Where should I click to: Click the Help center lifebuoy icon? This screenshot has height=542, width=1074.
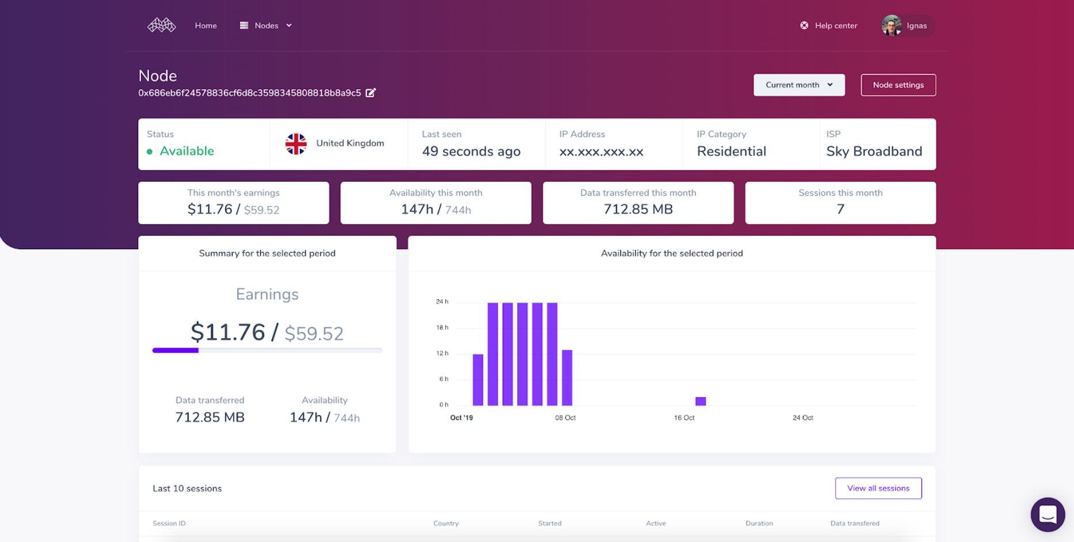(x=804, y=25)
